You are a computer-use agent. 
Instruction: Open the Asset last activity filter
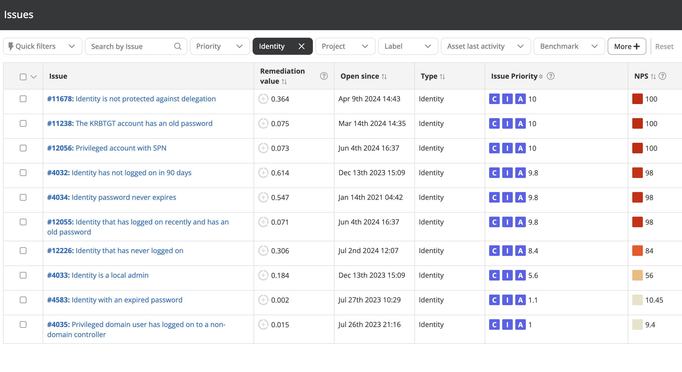pos(485,46)
